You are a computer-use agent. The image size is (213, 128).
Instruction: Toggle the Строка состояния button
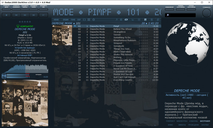coord(191,9)
